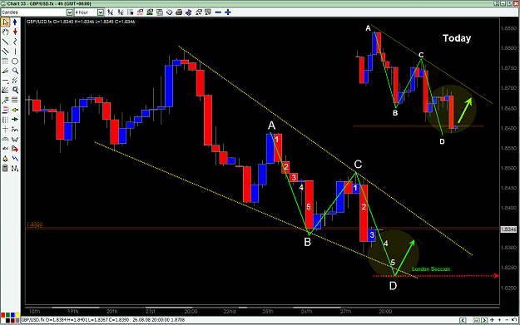Select the W pattern tool
The height and width of the screenshot is (325, 520).
coord(15,139)
